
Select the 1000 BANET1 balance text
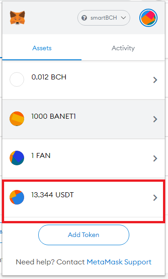point(54,116)
